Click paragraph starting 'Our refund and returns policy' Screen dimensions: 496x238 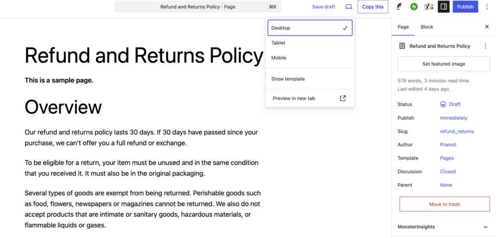(141, 138)
